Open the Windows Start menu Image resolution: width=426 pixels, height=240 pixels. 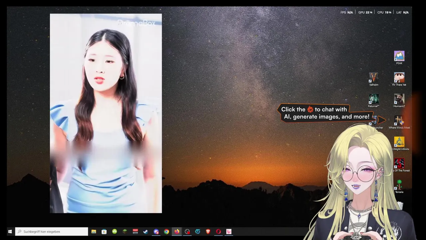[x=10, y=231]
